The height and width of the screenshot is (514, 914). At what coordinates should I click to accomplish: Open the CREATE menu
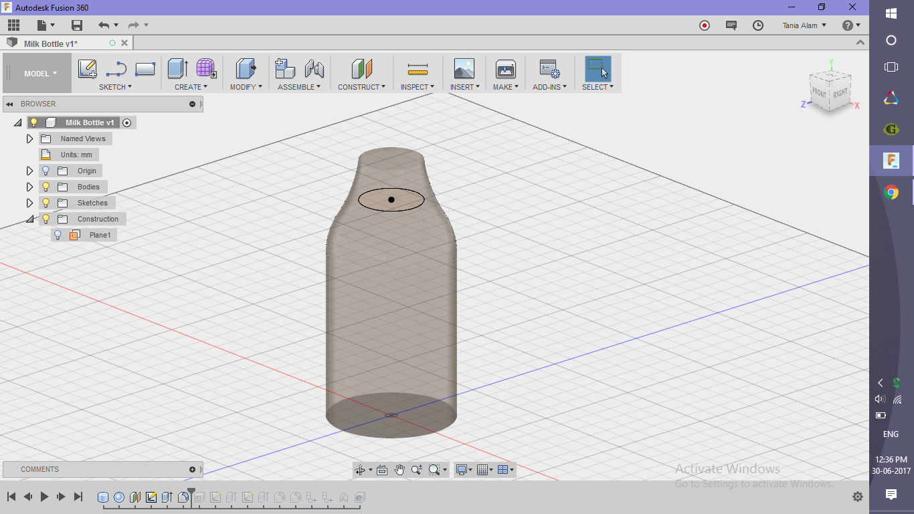pos(191,87)
